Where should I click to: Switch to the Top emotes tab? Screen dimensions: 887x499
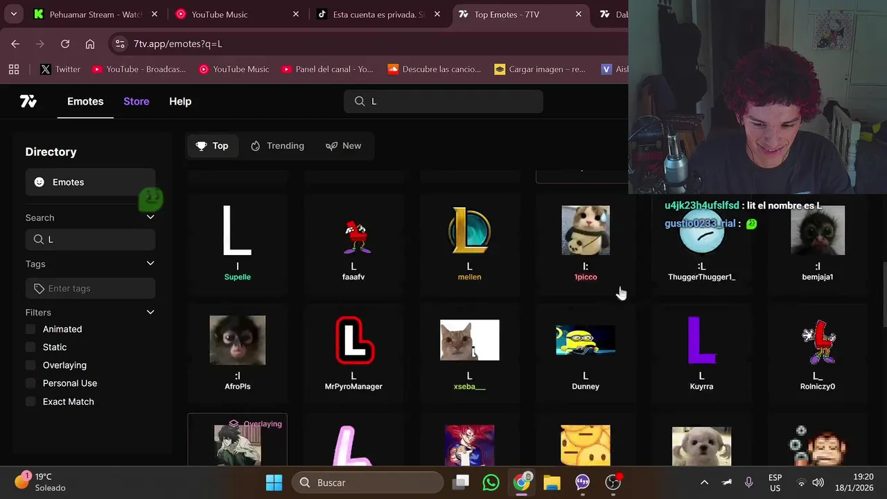212,146
